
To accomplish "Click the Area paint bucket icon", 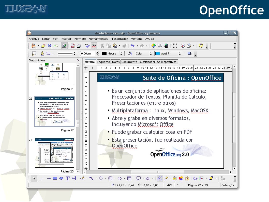I will 130,54.
